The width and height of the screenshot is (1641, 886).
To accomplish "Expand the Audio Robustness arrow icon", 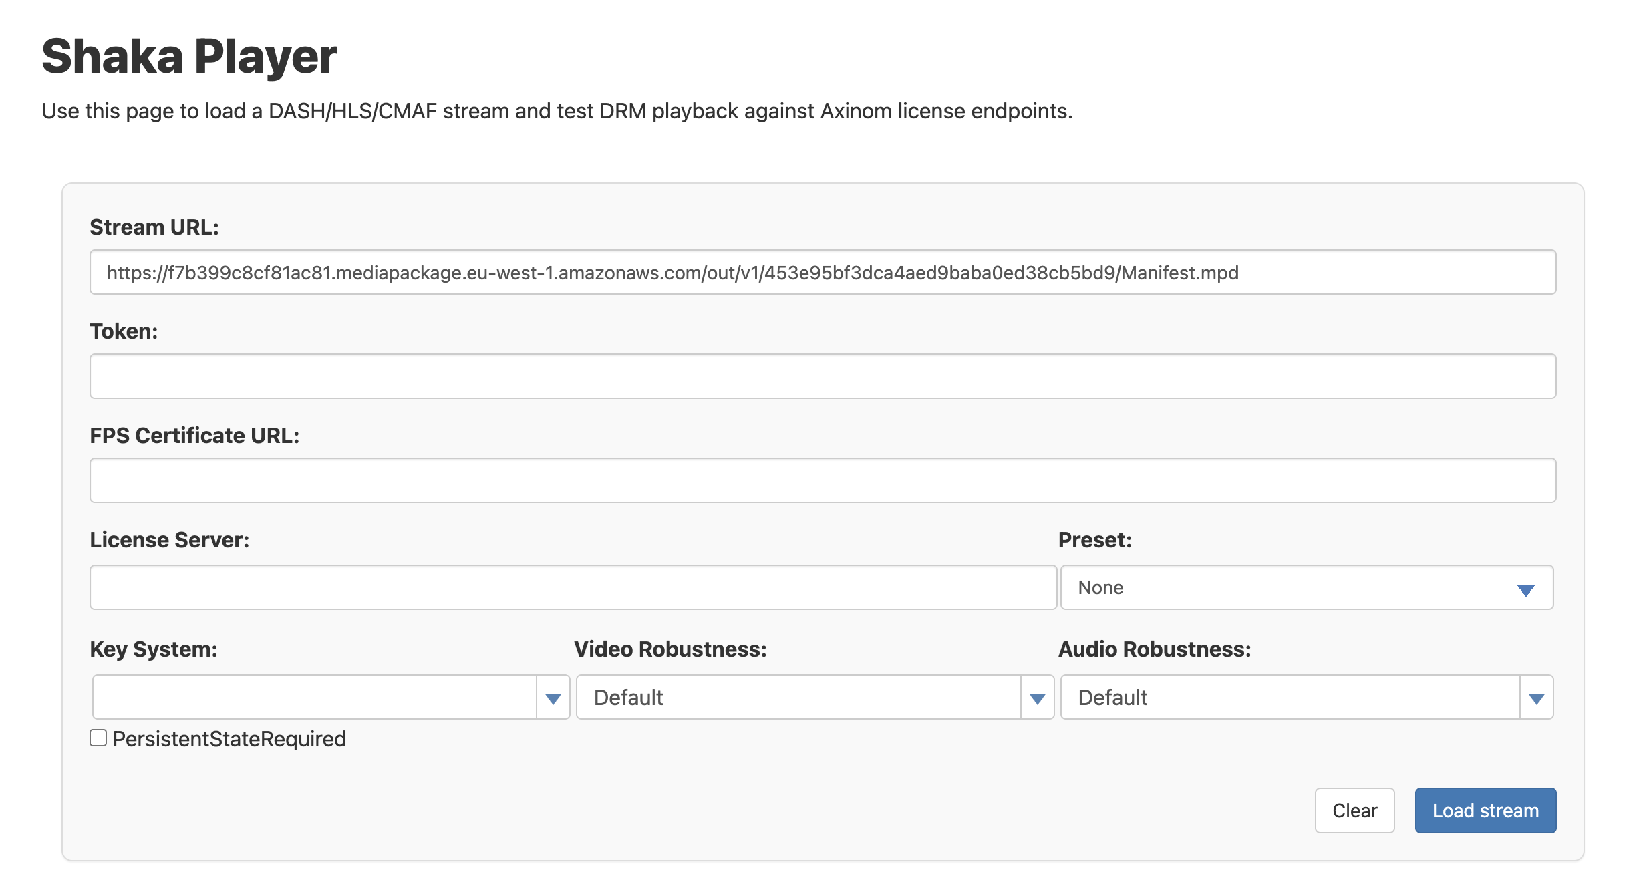I will [1536, 698].
